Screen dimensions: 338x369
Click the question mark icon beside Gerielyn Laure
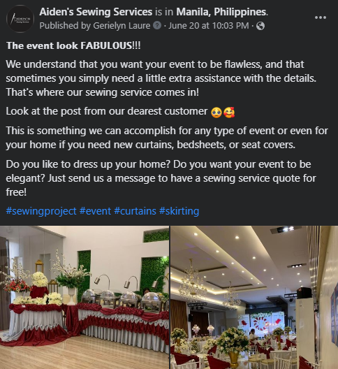coord(157,25)
